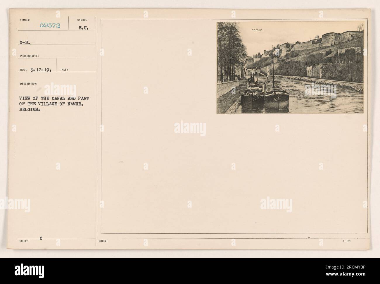Click the issued letter C
The width and height of the screenshot is (380, 284).
click(x=41, y=238)
